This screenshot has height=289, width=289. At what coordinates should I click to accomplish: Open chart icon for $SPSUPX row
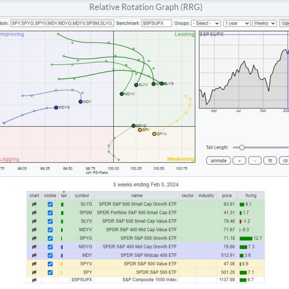click(x=34, y=280)
